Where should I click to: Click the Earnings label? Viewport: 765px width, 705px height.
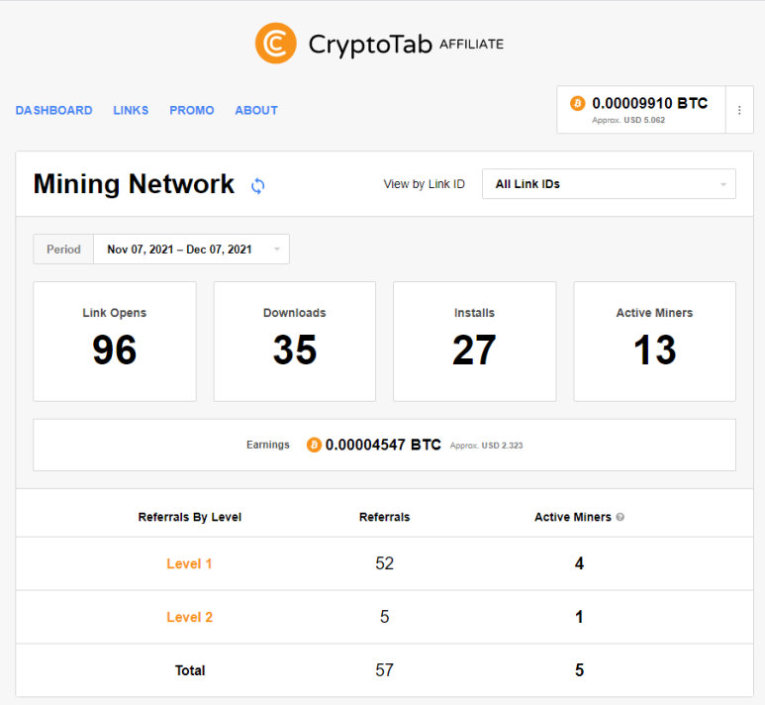click(268, 445)
